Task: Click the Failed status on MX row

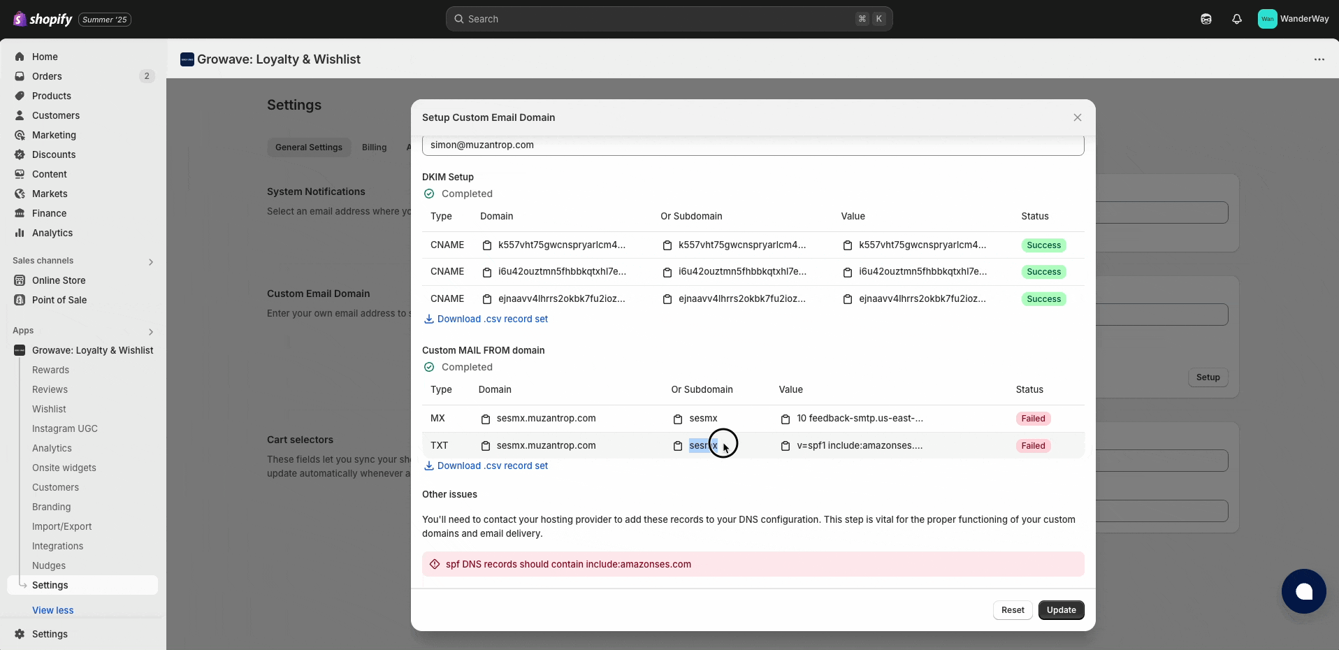Action: pos(1033,419)
